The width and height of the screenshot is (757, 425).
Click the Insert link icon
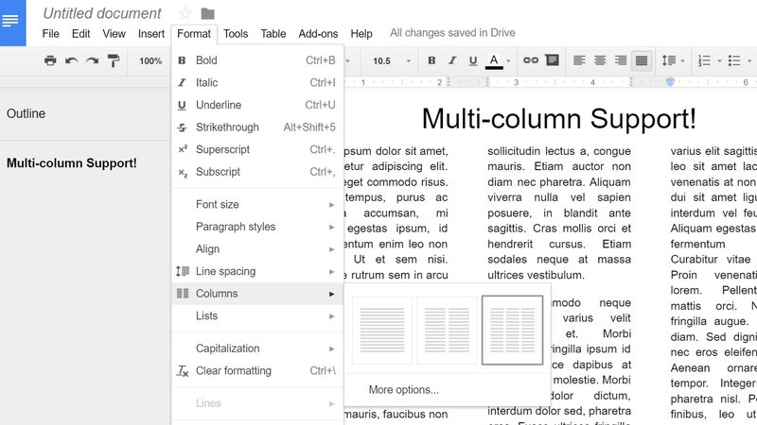click(531, 60)
